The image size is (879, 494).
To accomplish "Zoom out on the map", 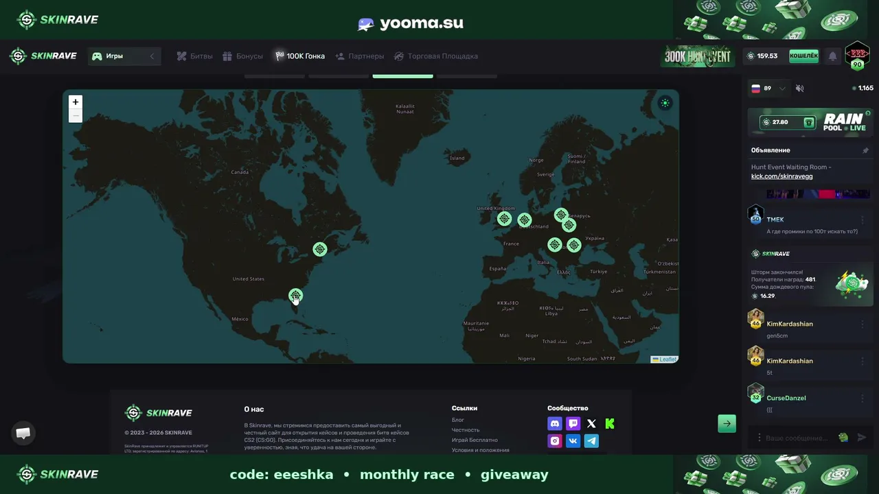I will point(76,116).
